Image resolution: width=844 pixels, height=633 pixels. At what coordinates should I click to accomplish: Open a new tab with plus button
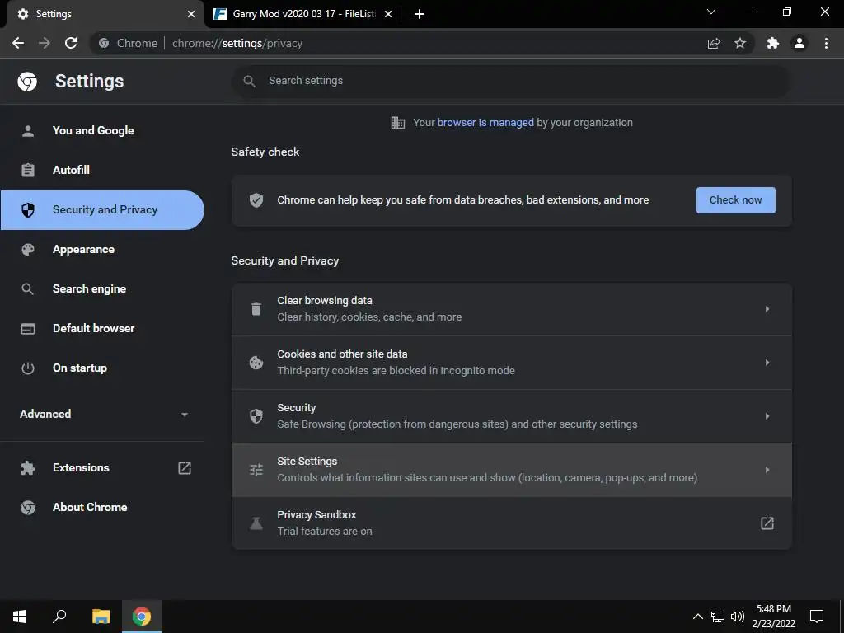pyautogui.click(x=420, y=14)
